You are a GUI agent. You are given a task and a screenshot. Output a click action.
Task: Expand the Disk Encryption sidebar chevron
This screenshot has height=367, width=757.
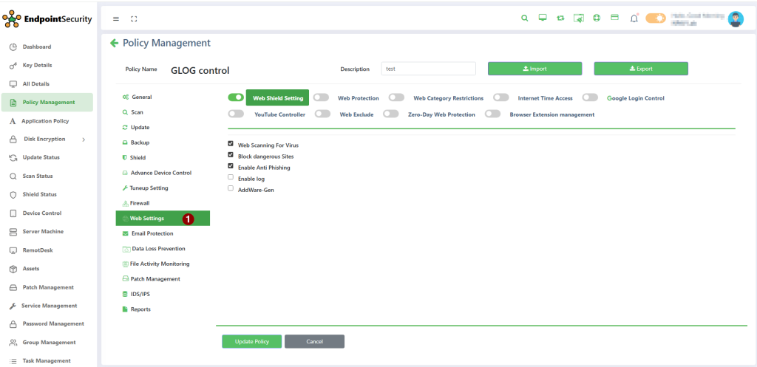point(84,140)
